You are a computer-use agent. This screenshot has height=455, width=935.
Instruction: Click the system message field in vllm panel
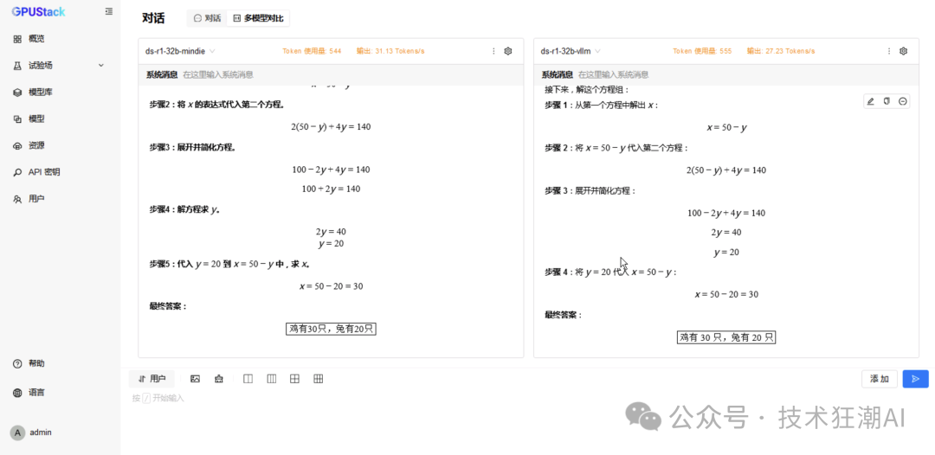725,74
